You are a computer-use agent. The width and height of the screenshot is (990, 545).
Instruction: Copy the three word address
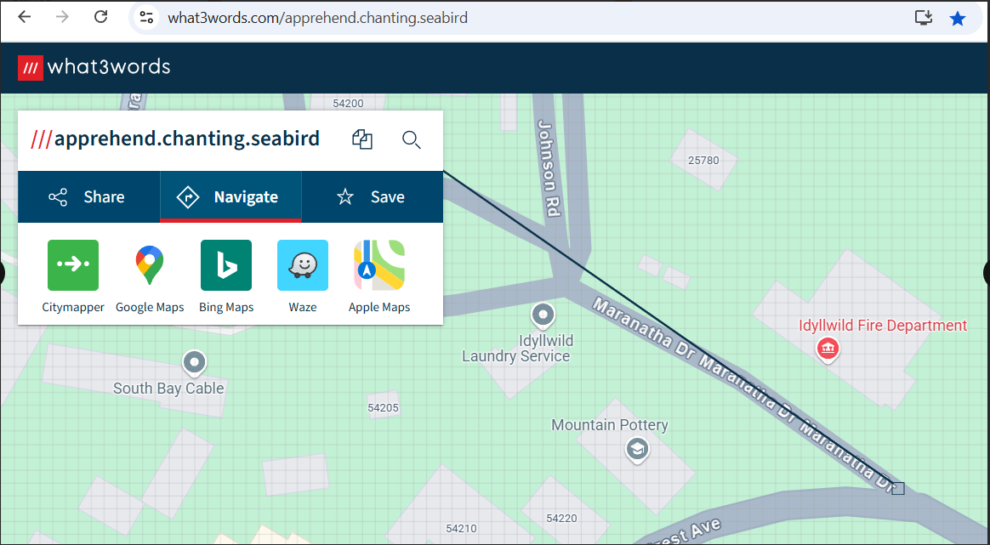(362, 139)
